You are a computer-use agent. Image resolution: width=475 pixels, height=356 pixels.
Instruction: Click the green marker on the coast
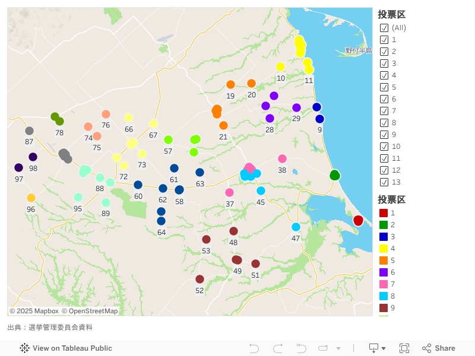335,175
